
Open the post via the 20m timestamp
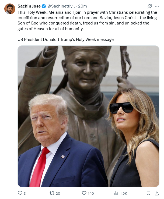(82, 6)
